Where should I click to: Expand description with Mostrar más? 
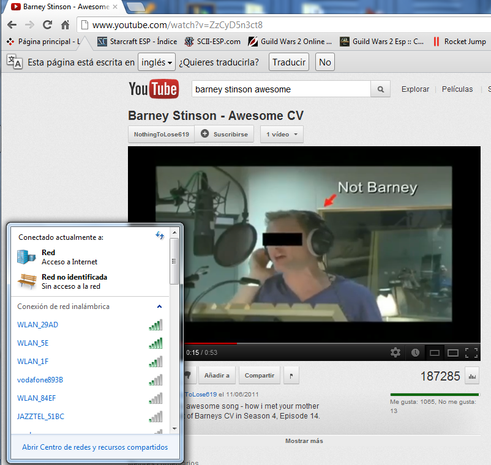click(x=304, y=441)
